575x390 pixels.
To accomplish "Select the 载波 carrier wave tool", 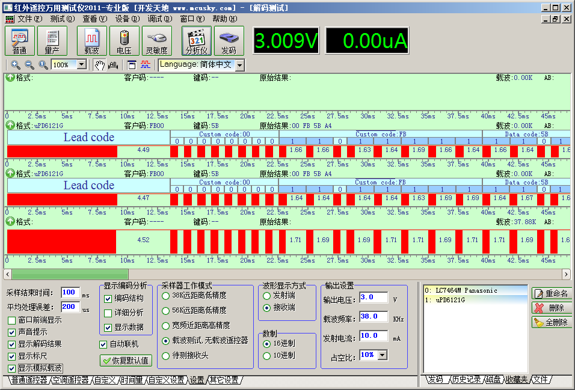I will (91, 41).
